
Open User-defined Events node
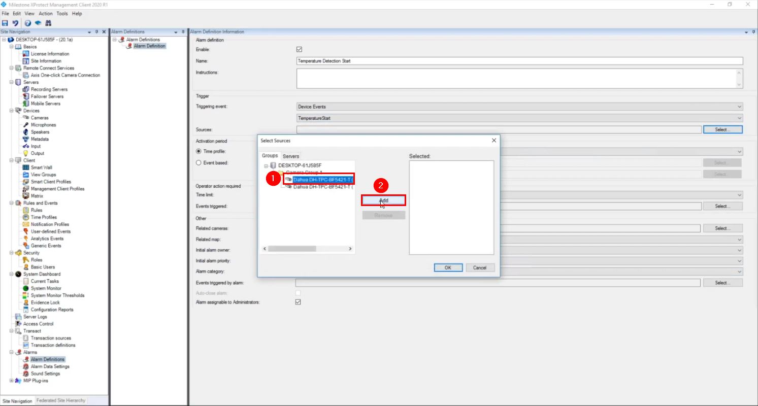[x=51, y=231]
